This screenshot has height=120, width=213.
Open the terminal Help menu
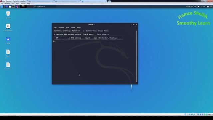coord(79,27)
